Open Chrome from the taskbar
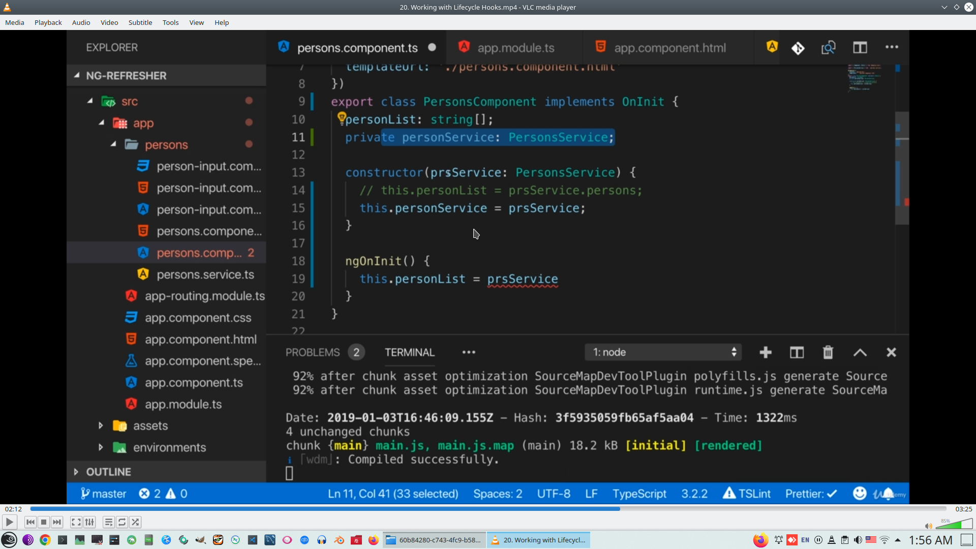Viewport: 976px width, 549px height. pos(45,540)
